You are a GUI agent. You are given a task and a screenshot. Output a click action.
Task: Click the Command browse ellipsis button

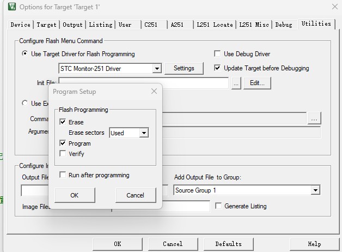tap(314, 118)
